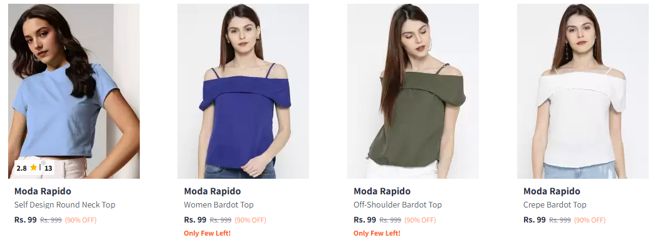The width and height of the screenshot is (655, 250).
Task: Click 'Self Design Round Neck Top' title
Action: click(65, 205)
